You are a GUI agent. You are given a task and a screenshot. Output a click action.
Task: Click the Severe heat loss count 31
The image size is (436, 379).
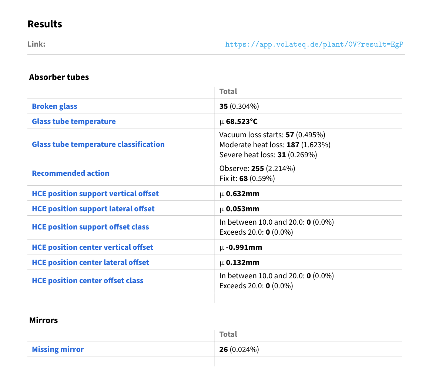[281, 155]
